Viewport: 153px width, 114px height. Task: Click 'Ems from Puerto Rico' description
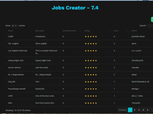[x=45, y=103]
